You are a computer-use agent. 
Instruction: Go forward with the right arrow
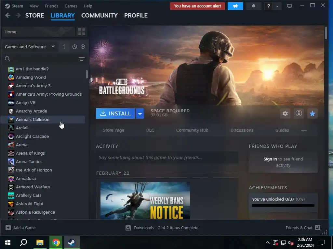(18, 15)
